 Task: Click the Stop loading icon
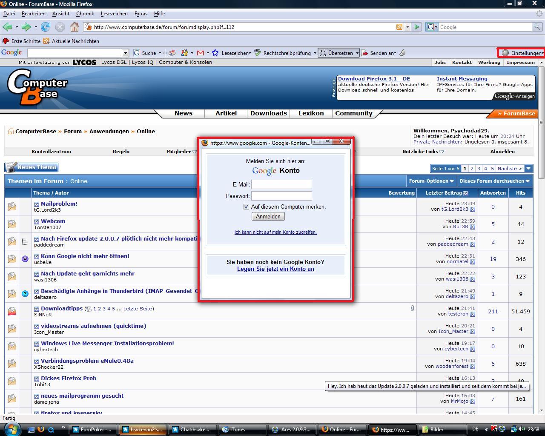click(60, 27)
